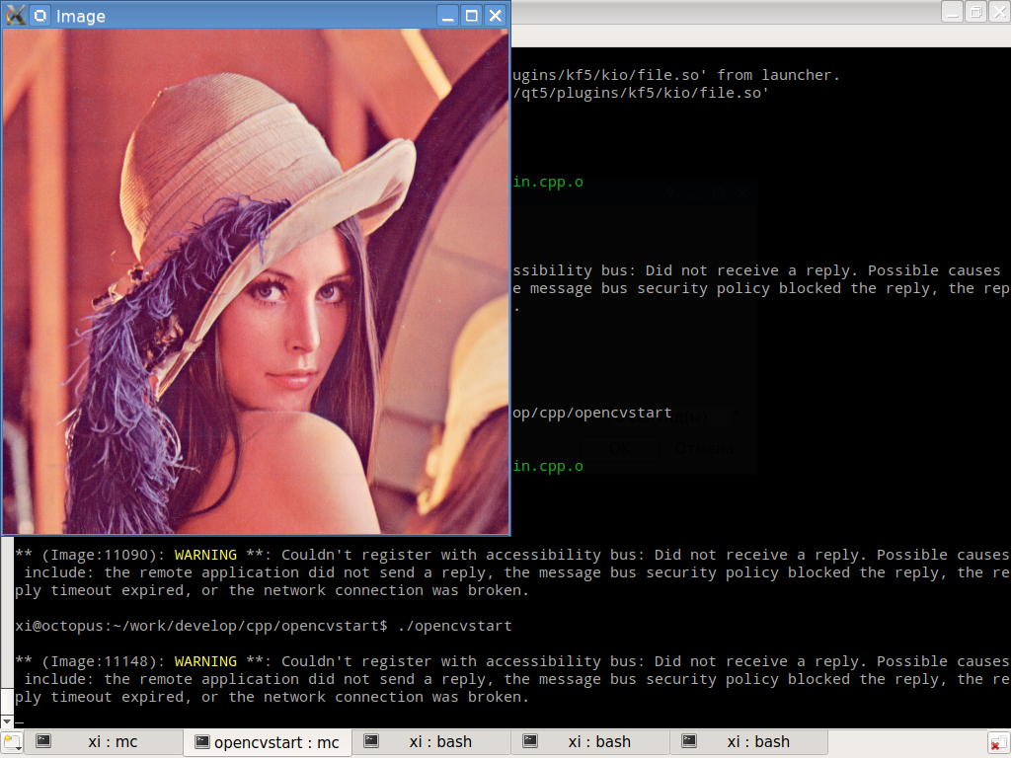
Task: Minimize the background terminal window
Action: point(952,12)
